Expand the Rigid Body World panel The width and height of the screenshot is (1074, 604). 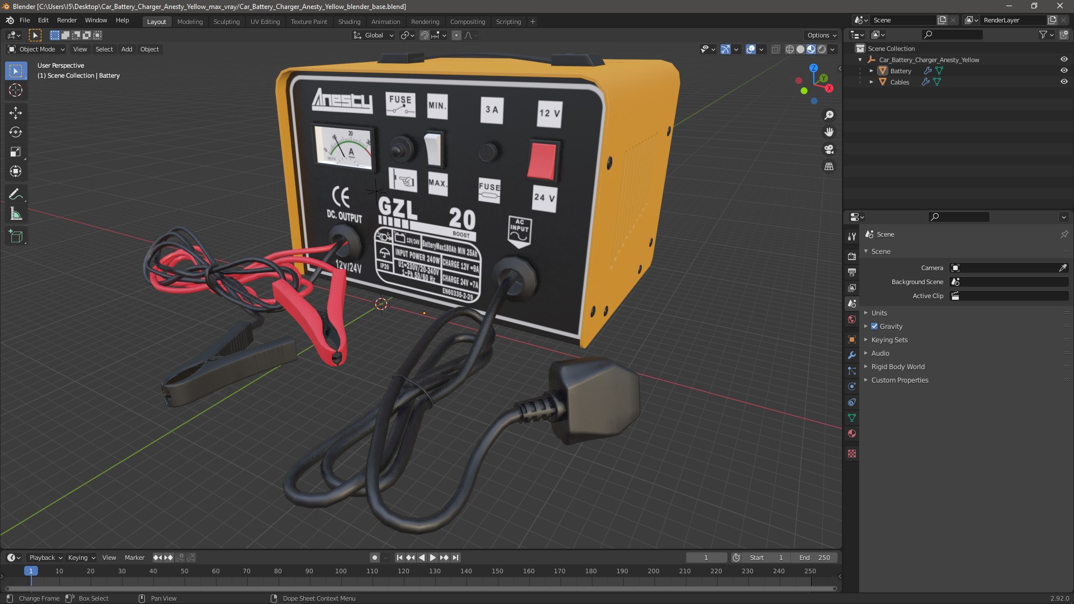897,366
